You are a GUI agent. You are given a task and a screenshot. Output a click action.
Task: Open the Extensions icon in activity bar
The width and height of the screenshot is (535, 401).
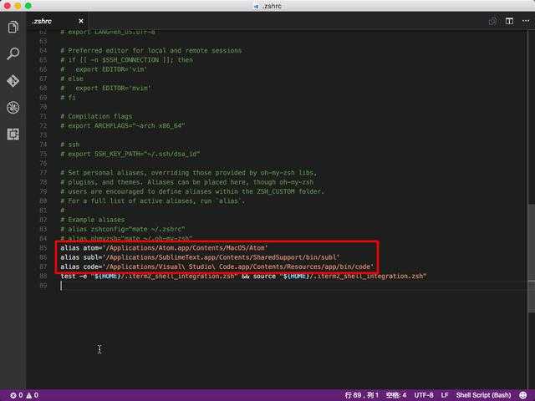[x=13, y=135]
